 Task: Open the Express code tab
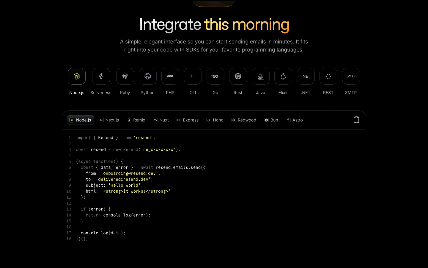[x=188, y=120]
